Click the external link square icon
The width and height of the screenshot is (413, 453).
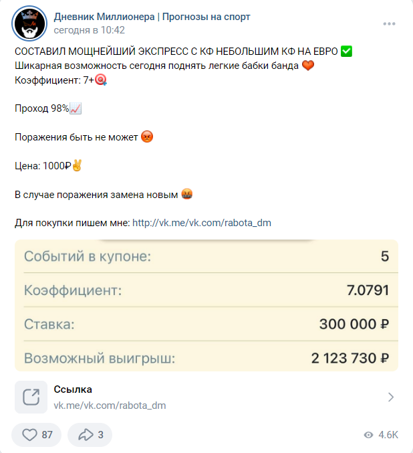[31, 397]
